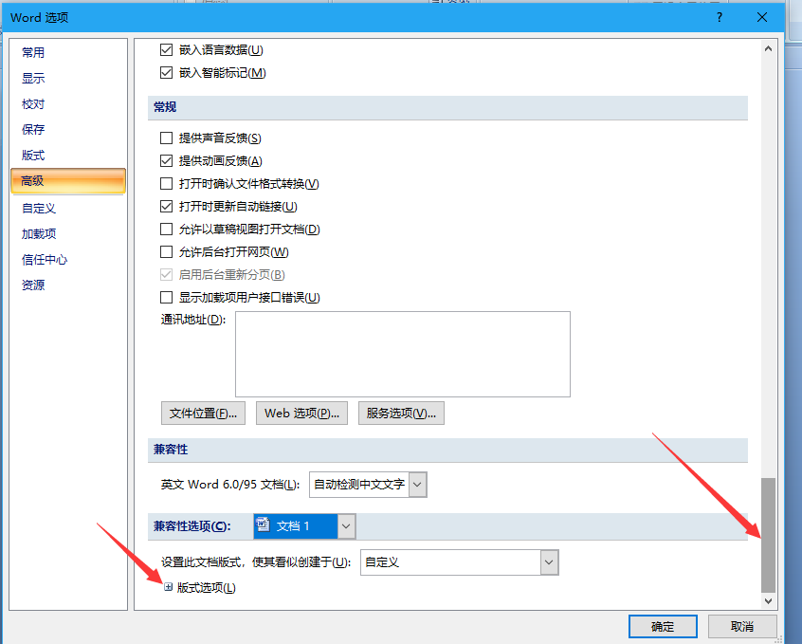The image size is (802, 644).
Task: Click the 文件位置 button
Action: (204, 414)
